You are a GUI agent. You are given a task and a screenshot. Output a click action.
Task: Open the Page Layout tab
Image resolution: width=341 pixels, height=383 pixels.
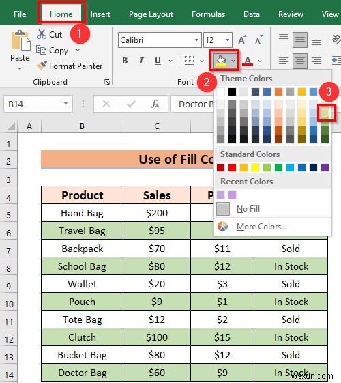(x=151, y=14)
